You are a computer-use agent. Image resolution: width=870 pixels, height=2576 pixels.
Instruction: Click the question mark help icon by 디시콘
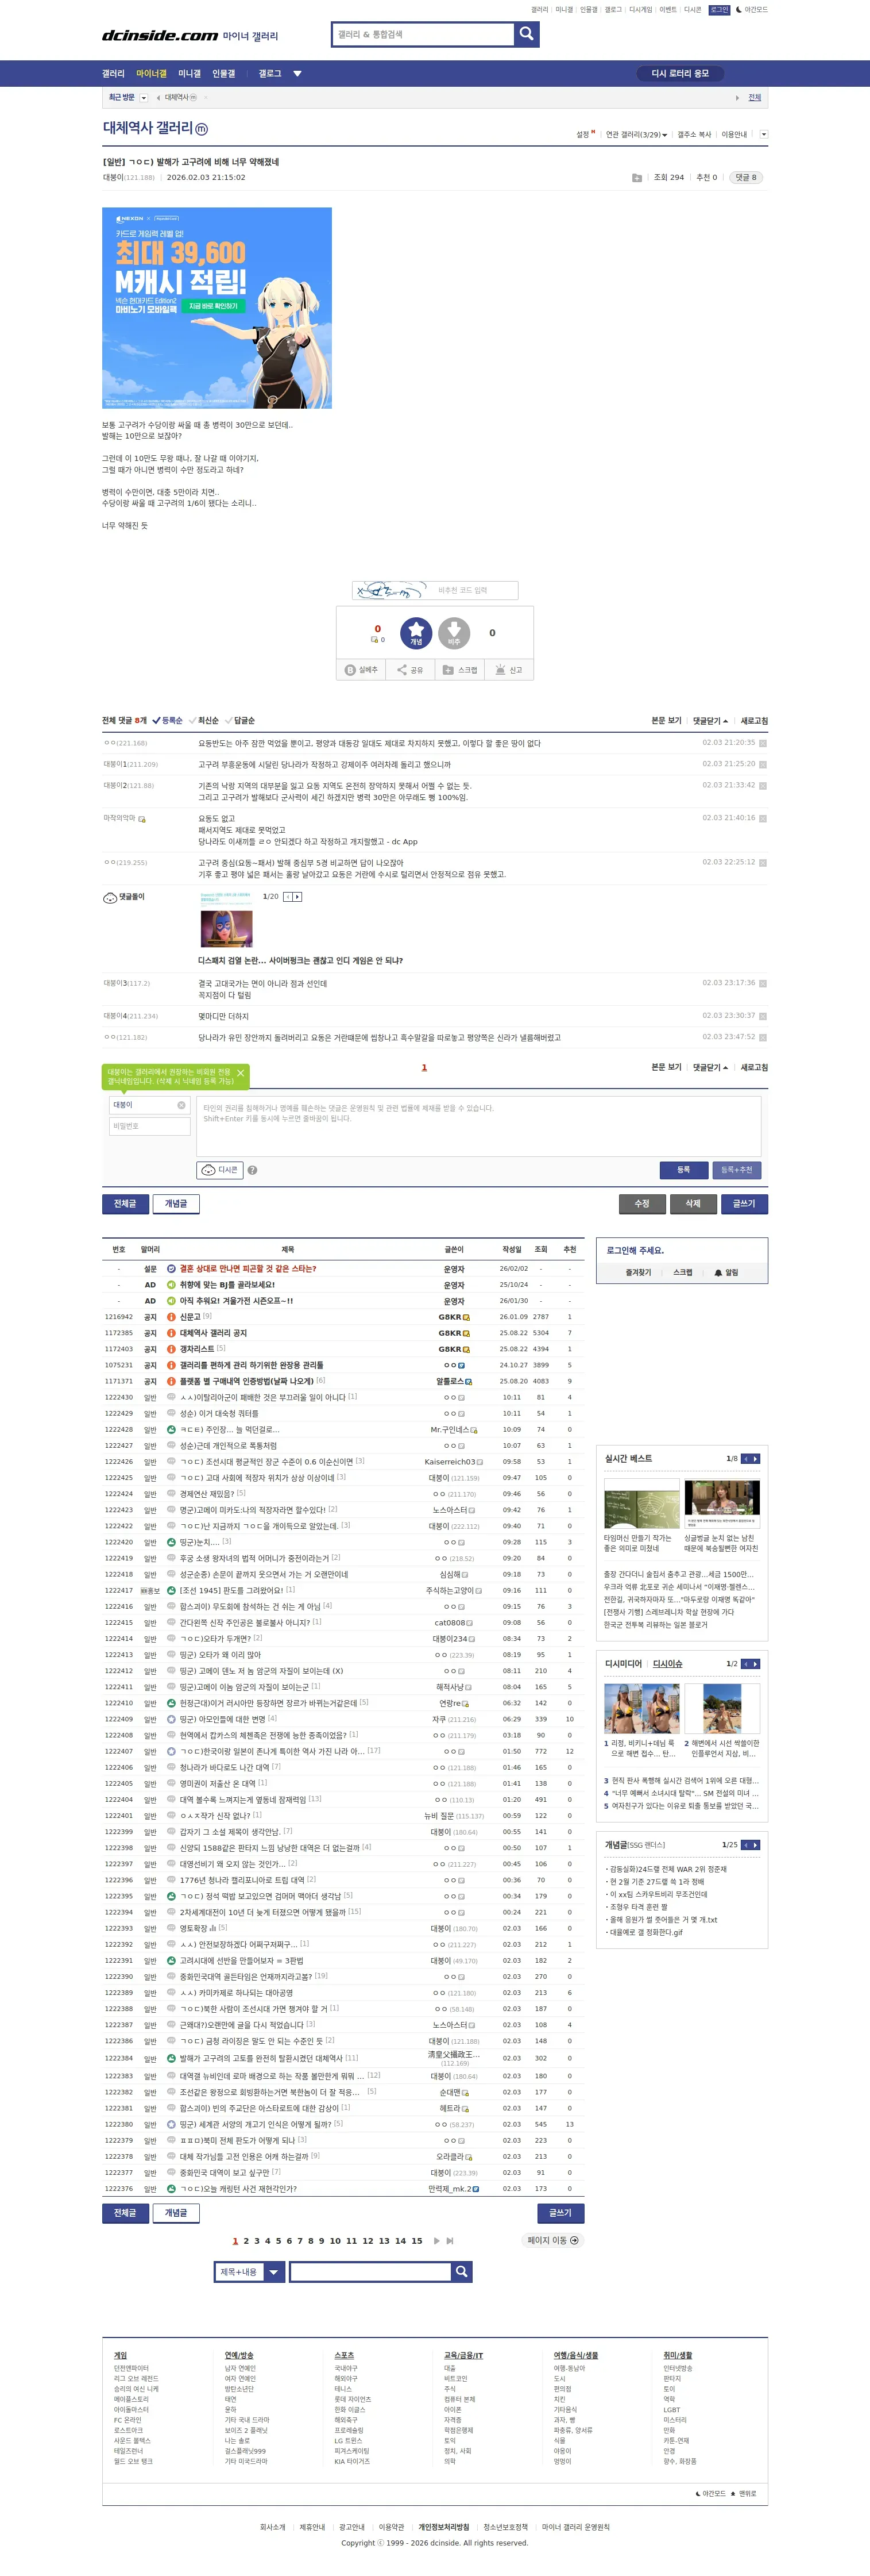click(252, 1170)
